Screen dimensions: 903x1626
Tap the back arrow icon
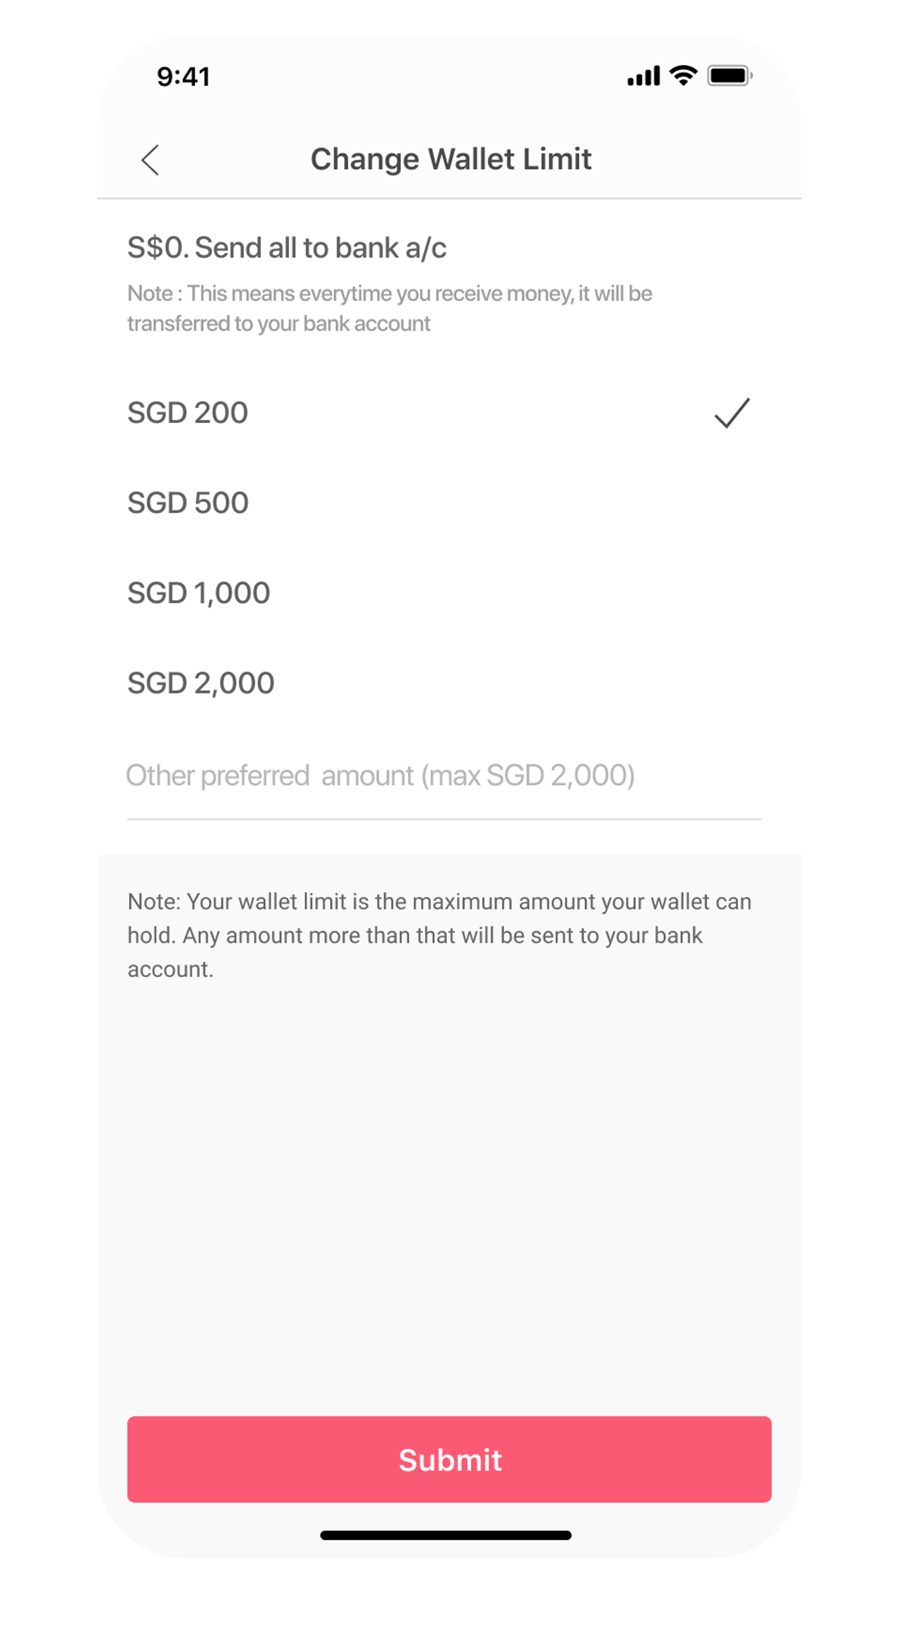coord(150,160)
